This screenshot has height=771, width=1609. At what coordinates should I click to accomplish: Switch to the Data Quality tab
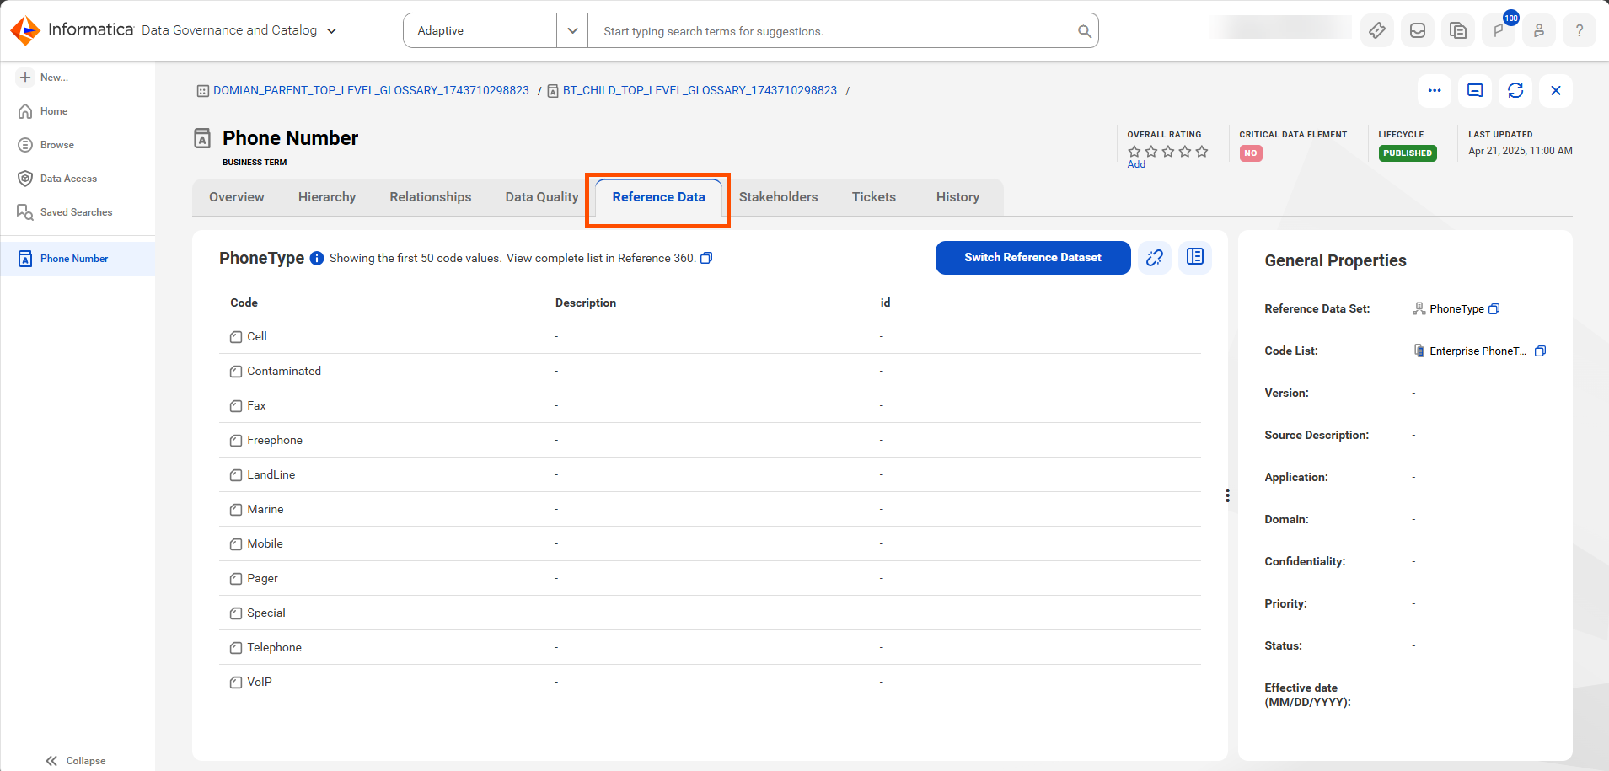click(x=542, y=197)
